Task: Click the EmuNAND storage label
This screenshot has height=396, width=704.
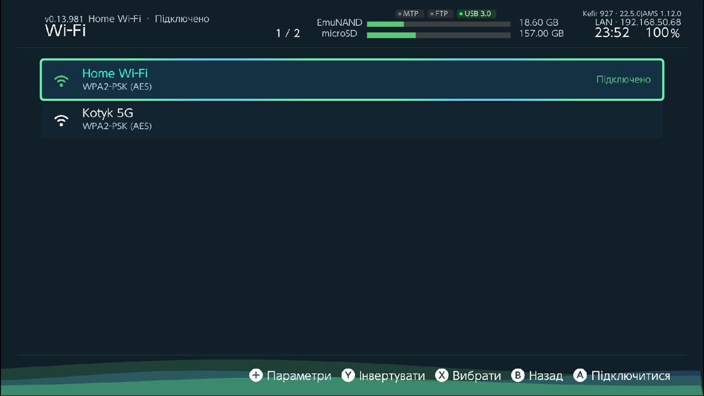Action: tap(339, 23)
